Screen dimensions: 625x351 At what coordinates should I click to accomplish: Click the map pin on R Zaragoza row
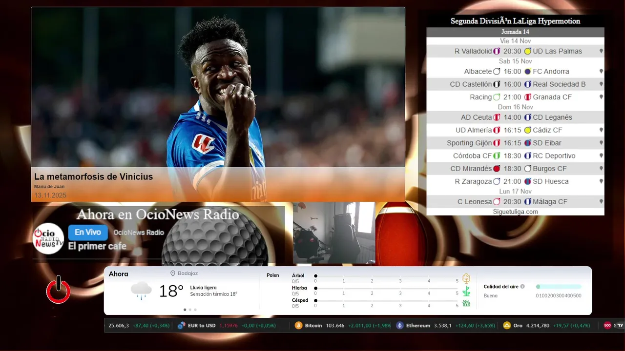tap(601, 181)
